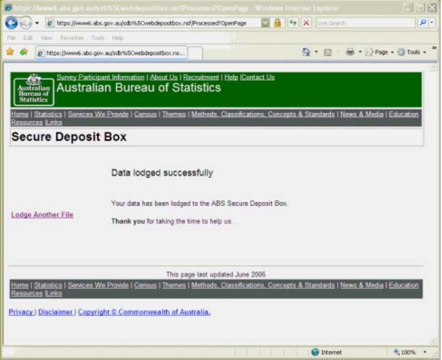Click the Home toolbar icon
The height and width of the screenshot is (360, 442).
pyautogui.click(x=306, y=52)
